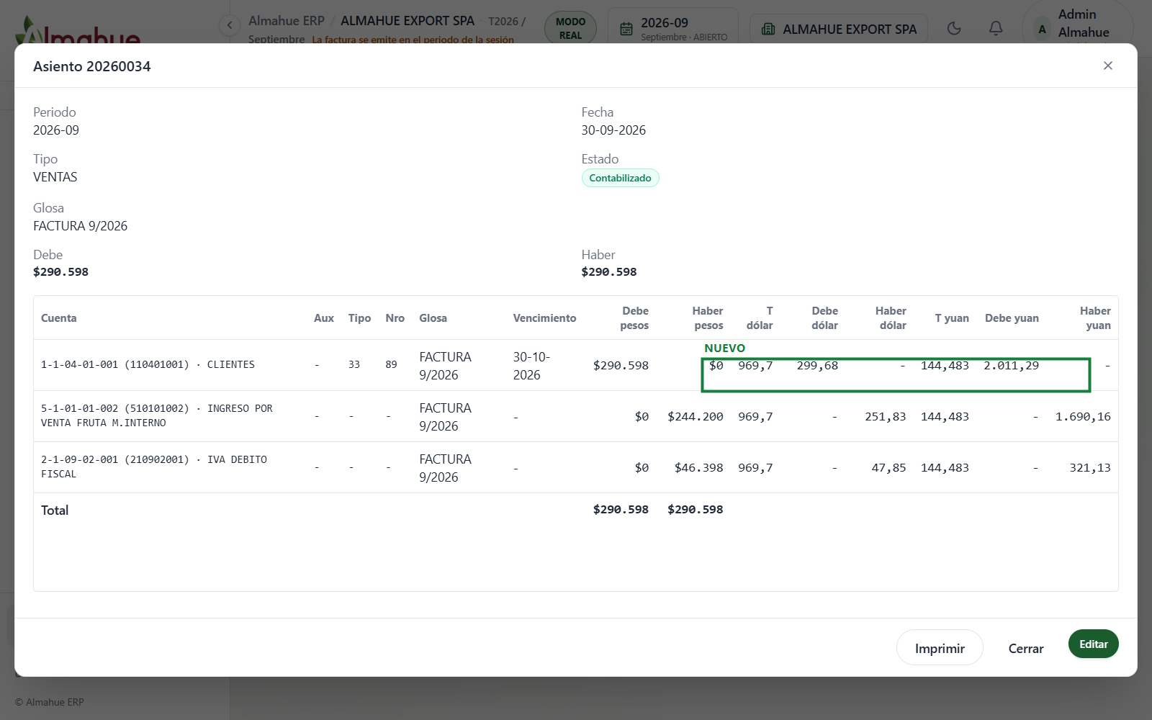Click the building icon for ALMAHUE EXPORT SPA

(768, 29)
